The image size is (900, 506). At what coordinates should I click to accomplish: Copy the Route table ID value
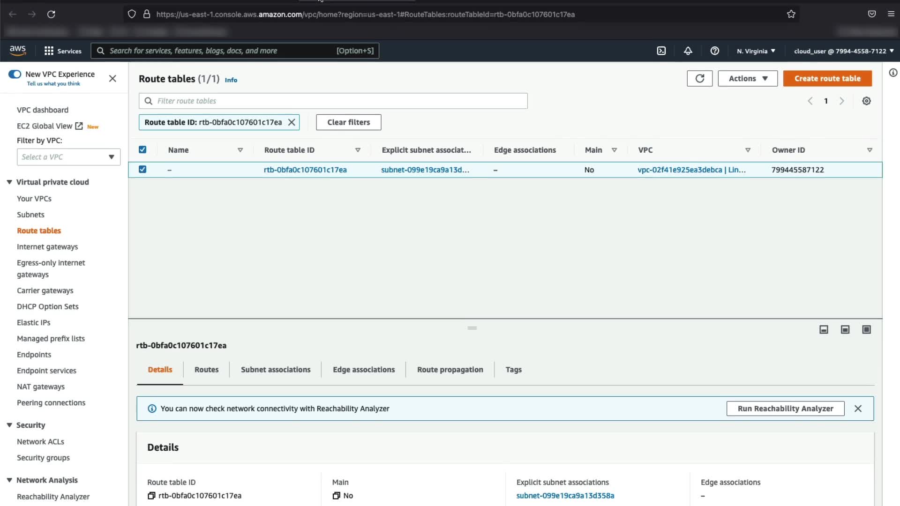click(x=151, y=496)
